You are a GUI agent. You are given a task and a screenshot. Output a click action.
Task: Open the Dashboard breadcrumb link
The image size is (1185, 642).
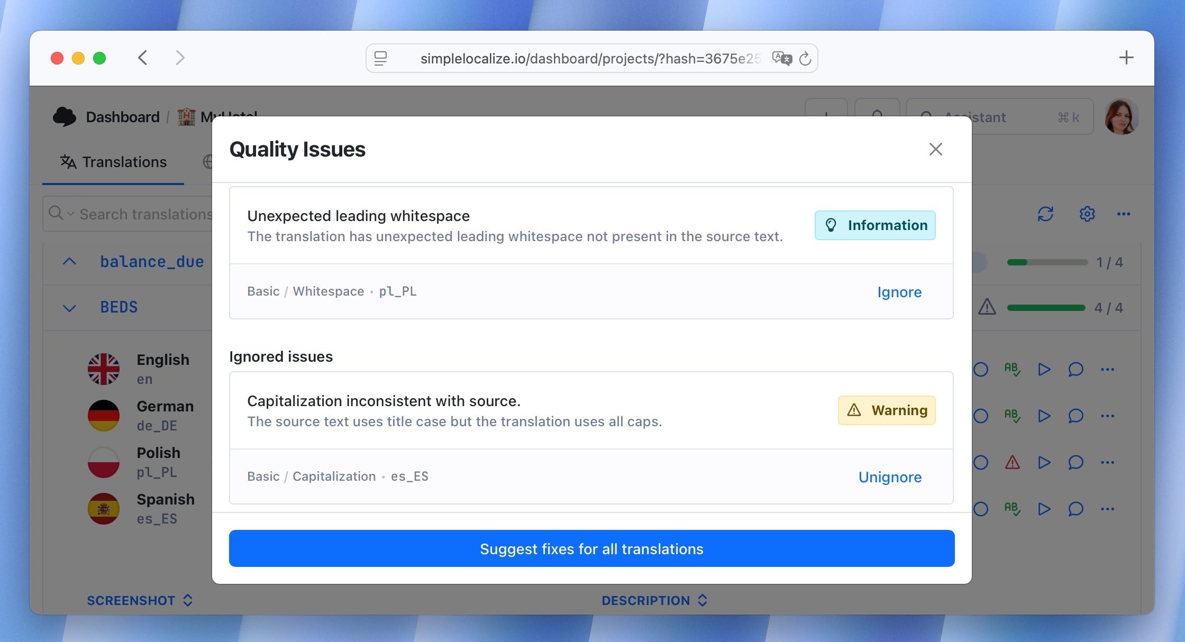tap(122, 116)
